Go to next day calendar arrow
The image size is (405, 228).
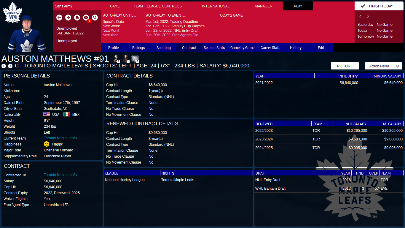[x=368, y=16]
